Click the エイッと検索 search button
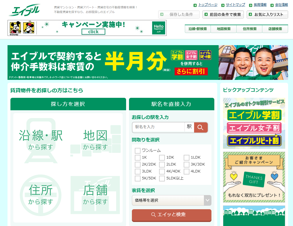 172,215
